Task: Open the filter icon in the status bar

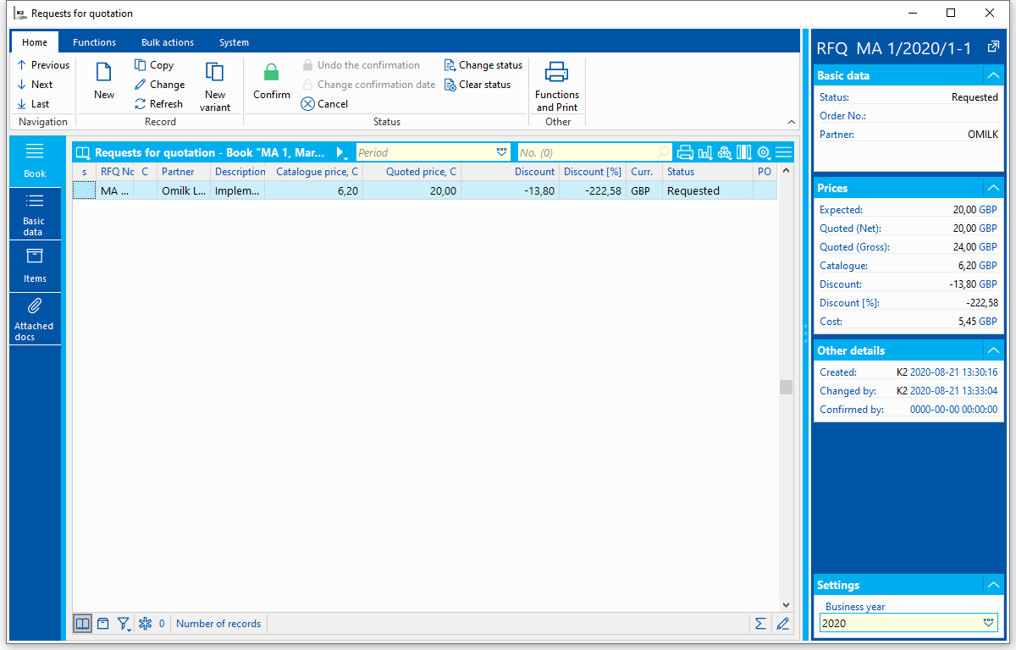Action: pyautogui.click(x=124, y=624)
